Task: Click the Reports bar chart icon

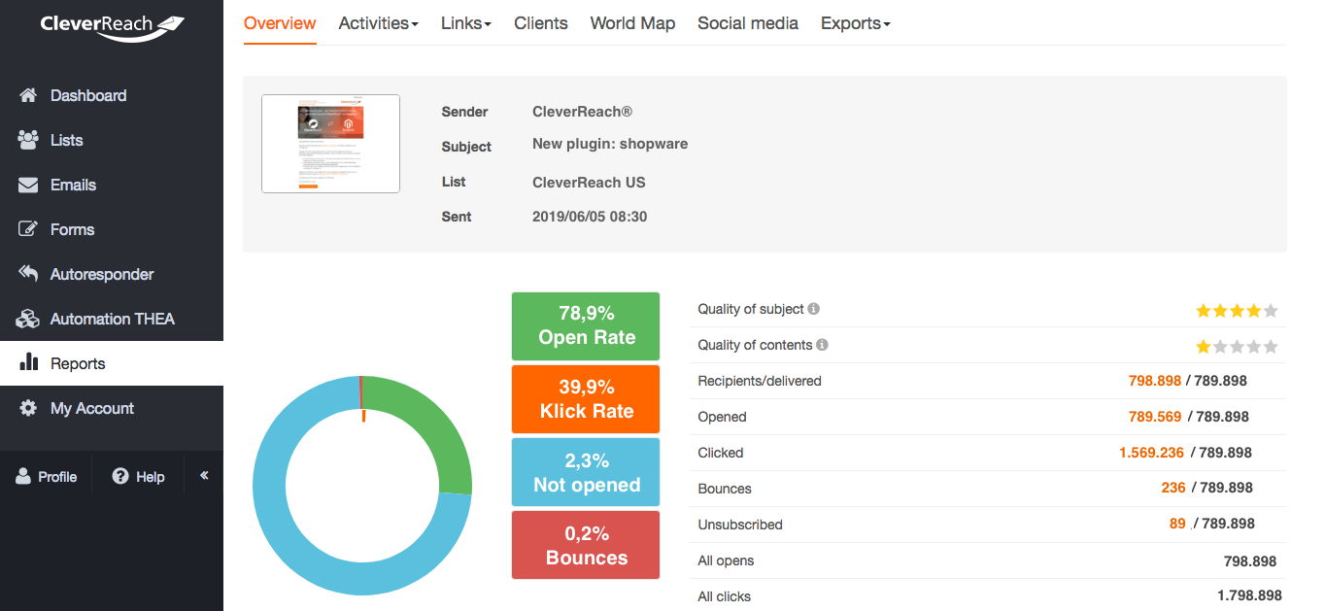Action: click(29, 362)
